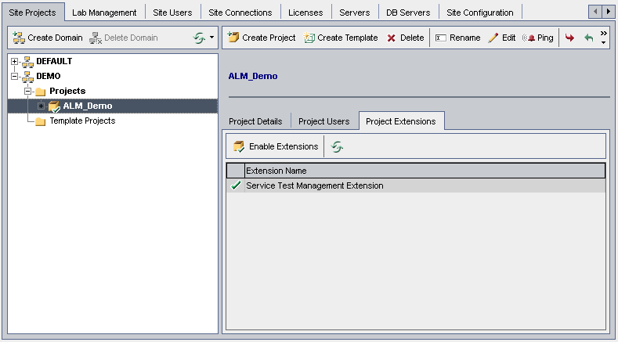618x342 pixels.
Task: Collapse the Projects folder node
Action: [27, 91]
